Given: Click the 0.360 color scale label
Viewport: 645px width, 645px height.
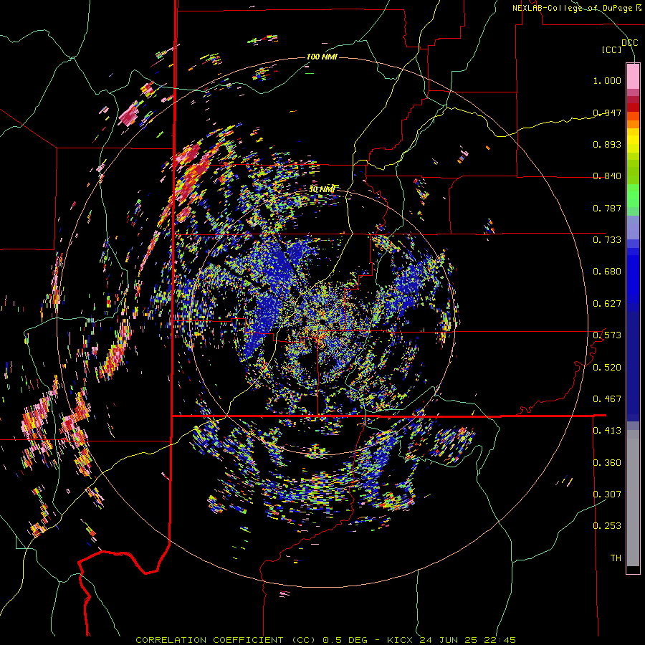Looking at the screenshot, I should click(607, 463).
